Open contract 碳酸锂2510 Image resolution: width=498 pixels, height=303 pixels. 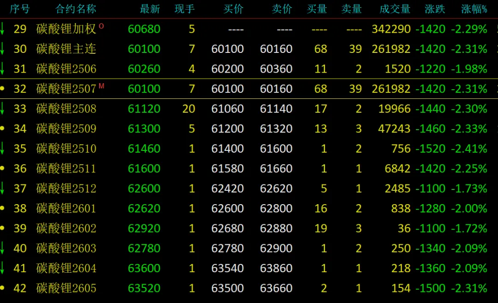tap(66, 149)
